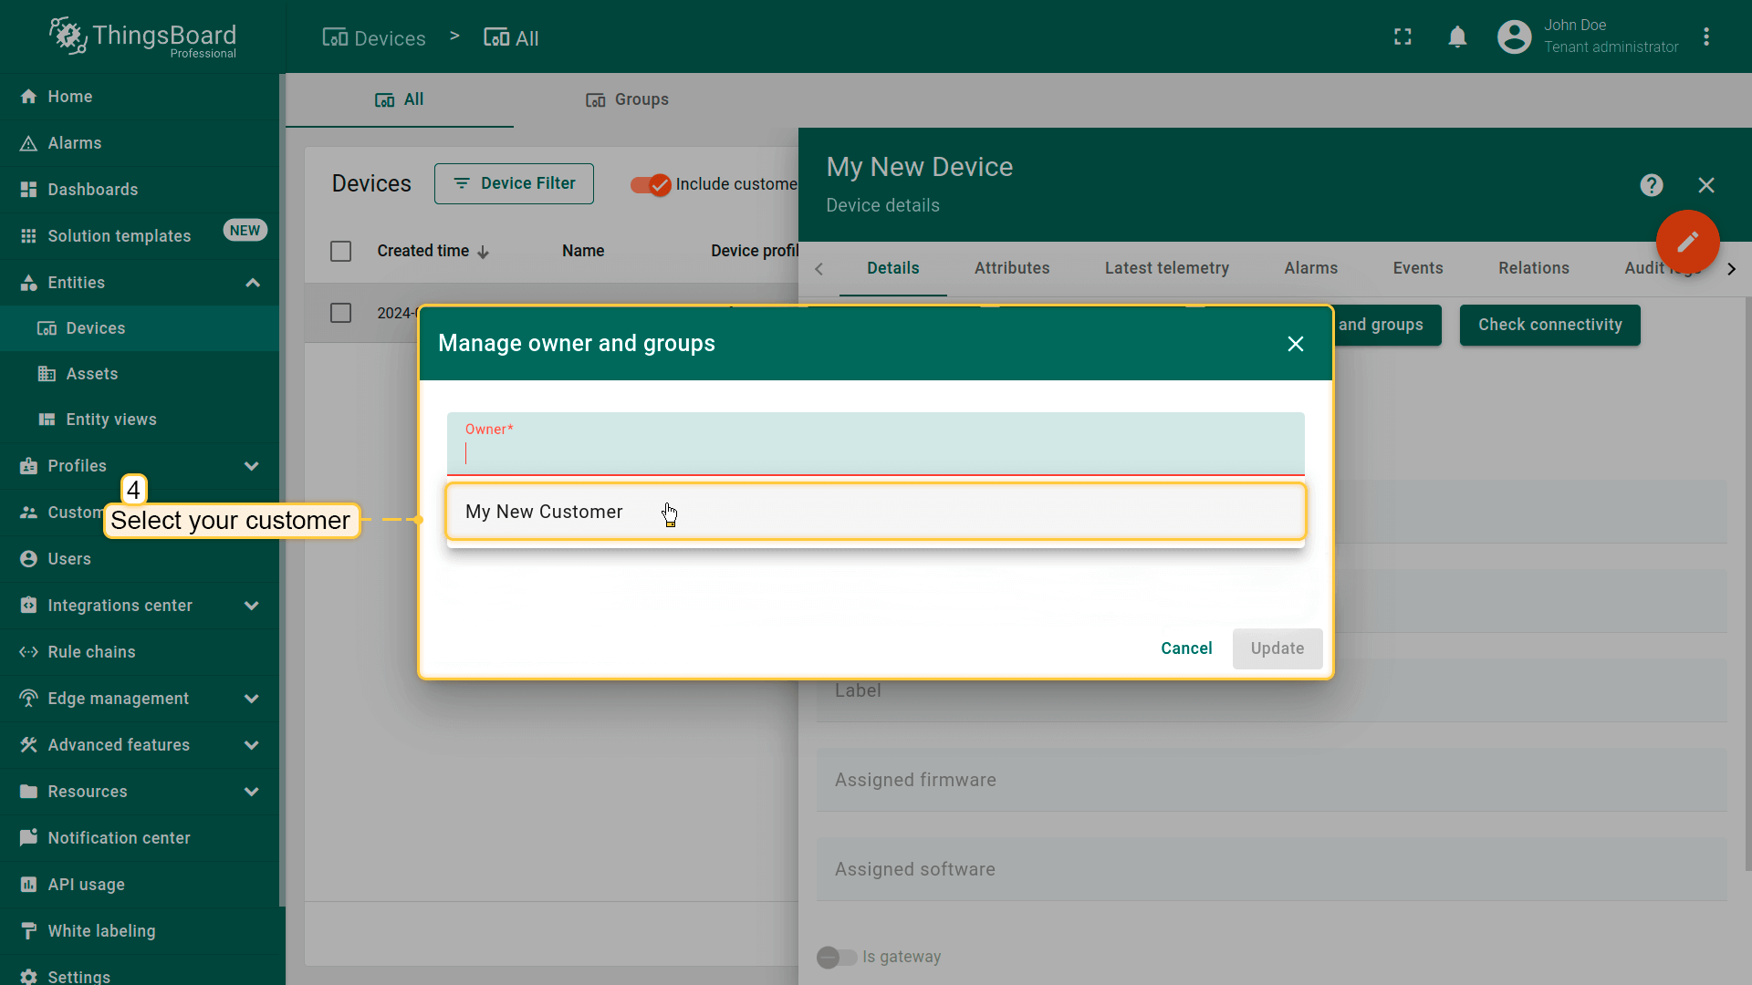Open device details help icon

point(1651,185)
